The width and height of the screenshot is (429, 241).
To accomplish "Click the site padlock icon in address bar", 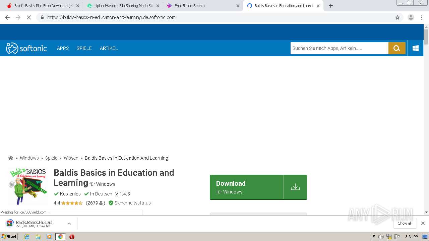I will (42, 17).
